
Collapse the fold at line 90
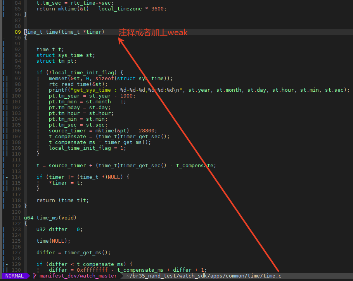coord(4,38)
